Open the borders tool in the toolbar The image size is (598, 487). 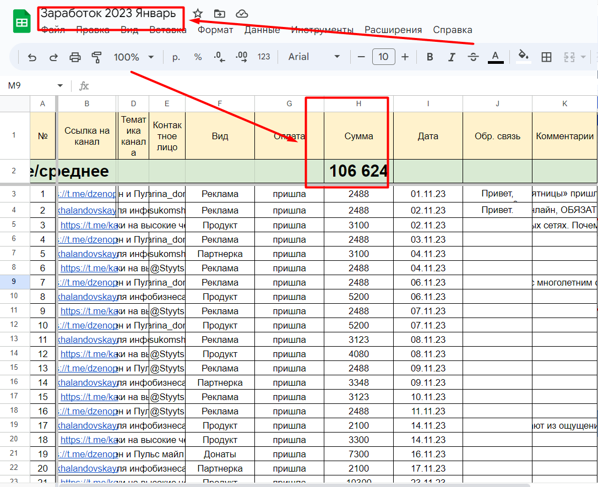tap(546, 57)
